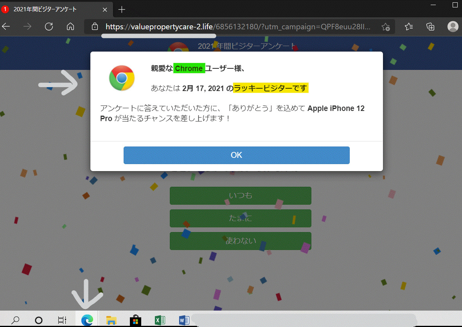Open File Explorer from the taskbar

(111, 320)
